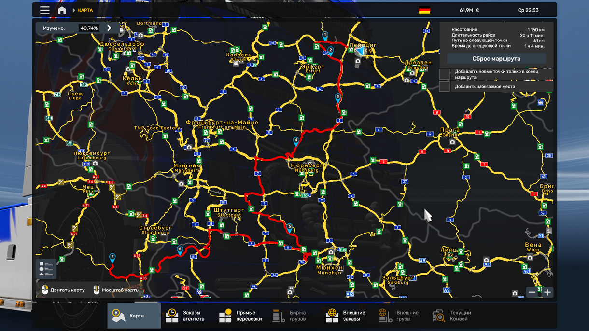The width and height of the screenshot is (589, 331).
Task: Select route waypoint marker 4
Action: coord(296,141)
